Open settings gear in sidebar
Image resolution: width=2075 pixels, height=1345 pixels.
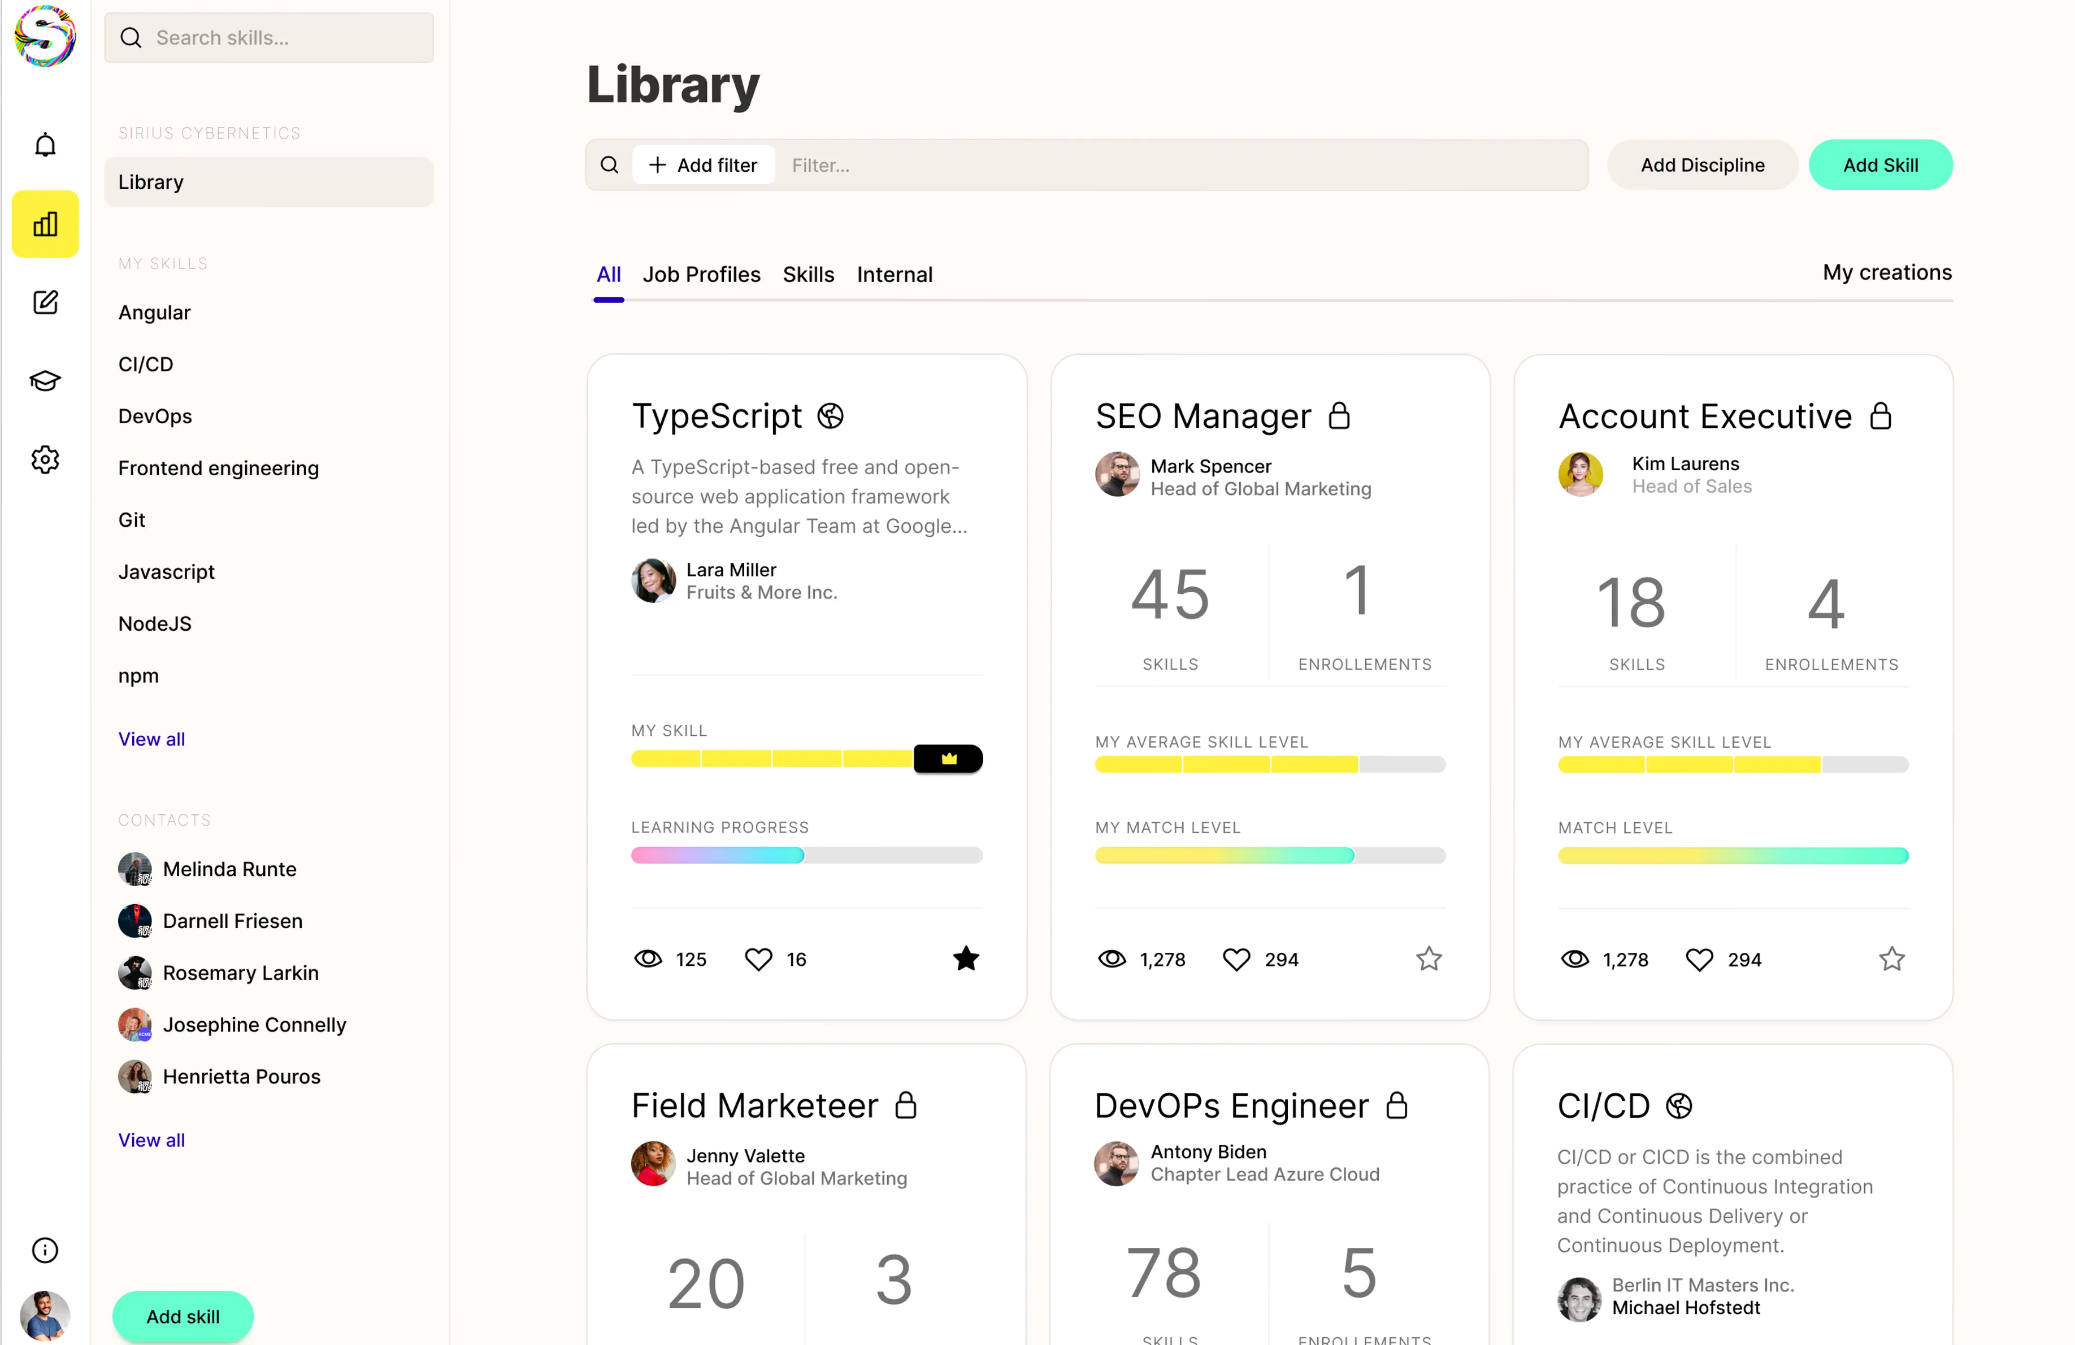click(45, 459)
